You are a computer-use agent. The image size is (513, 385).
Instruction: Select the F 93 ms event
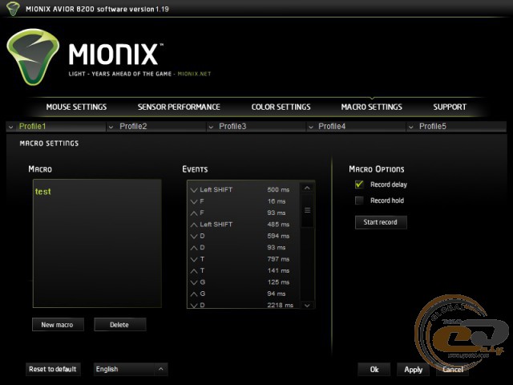244,213
